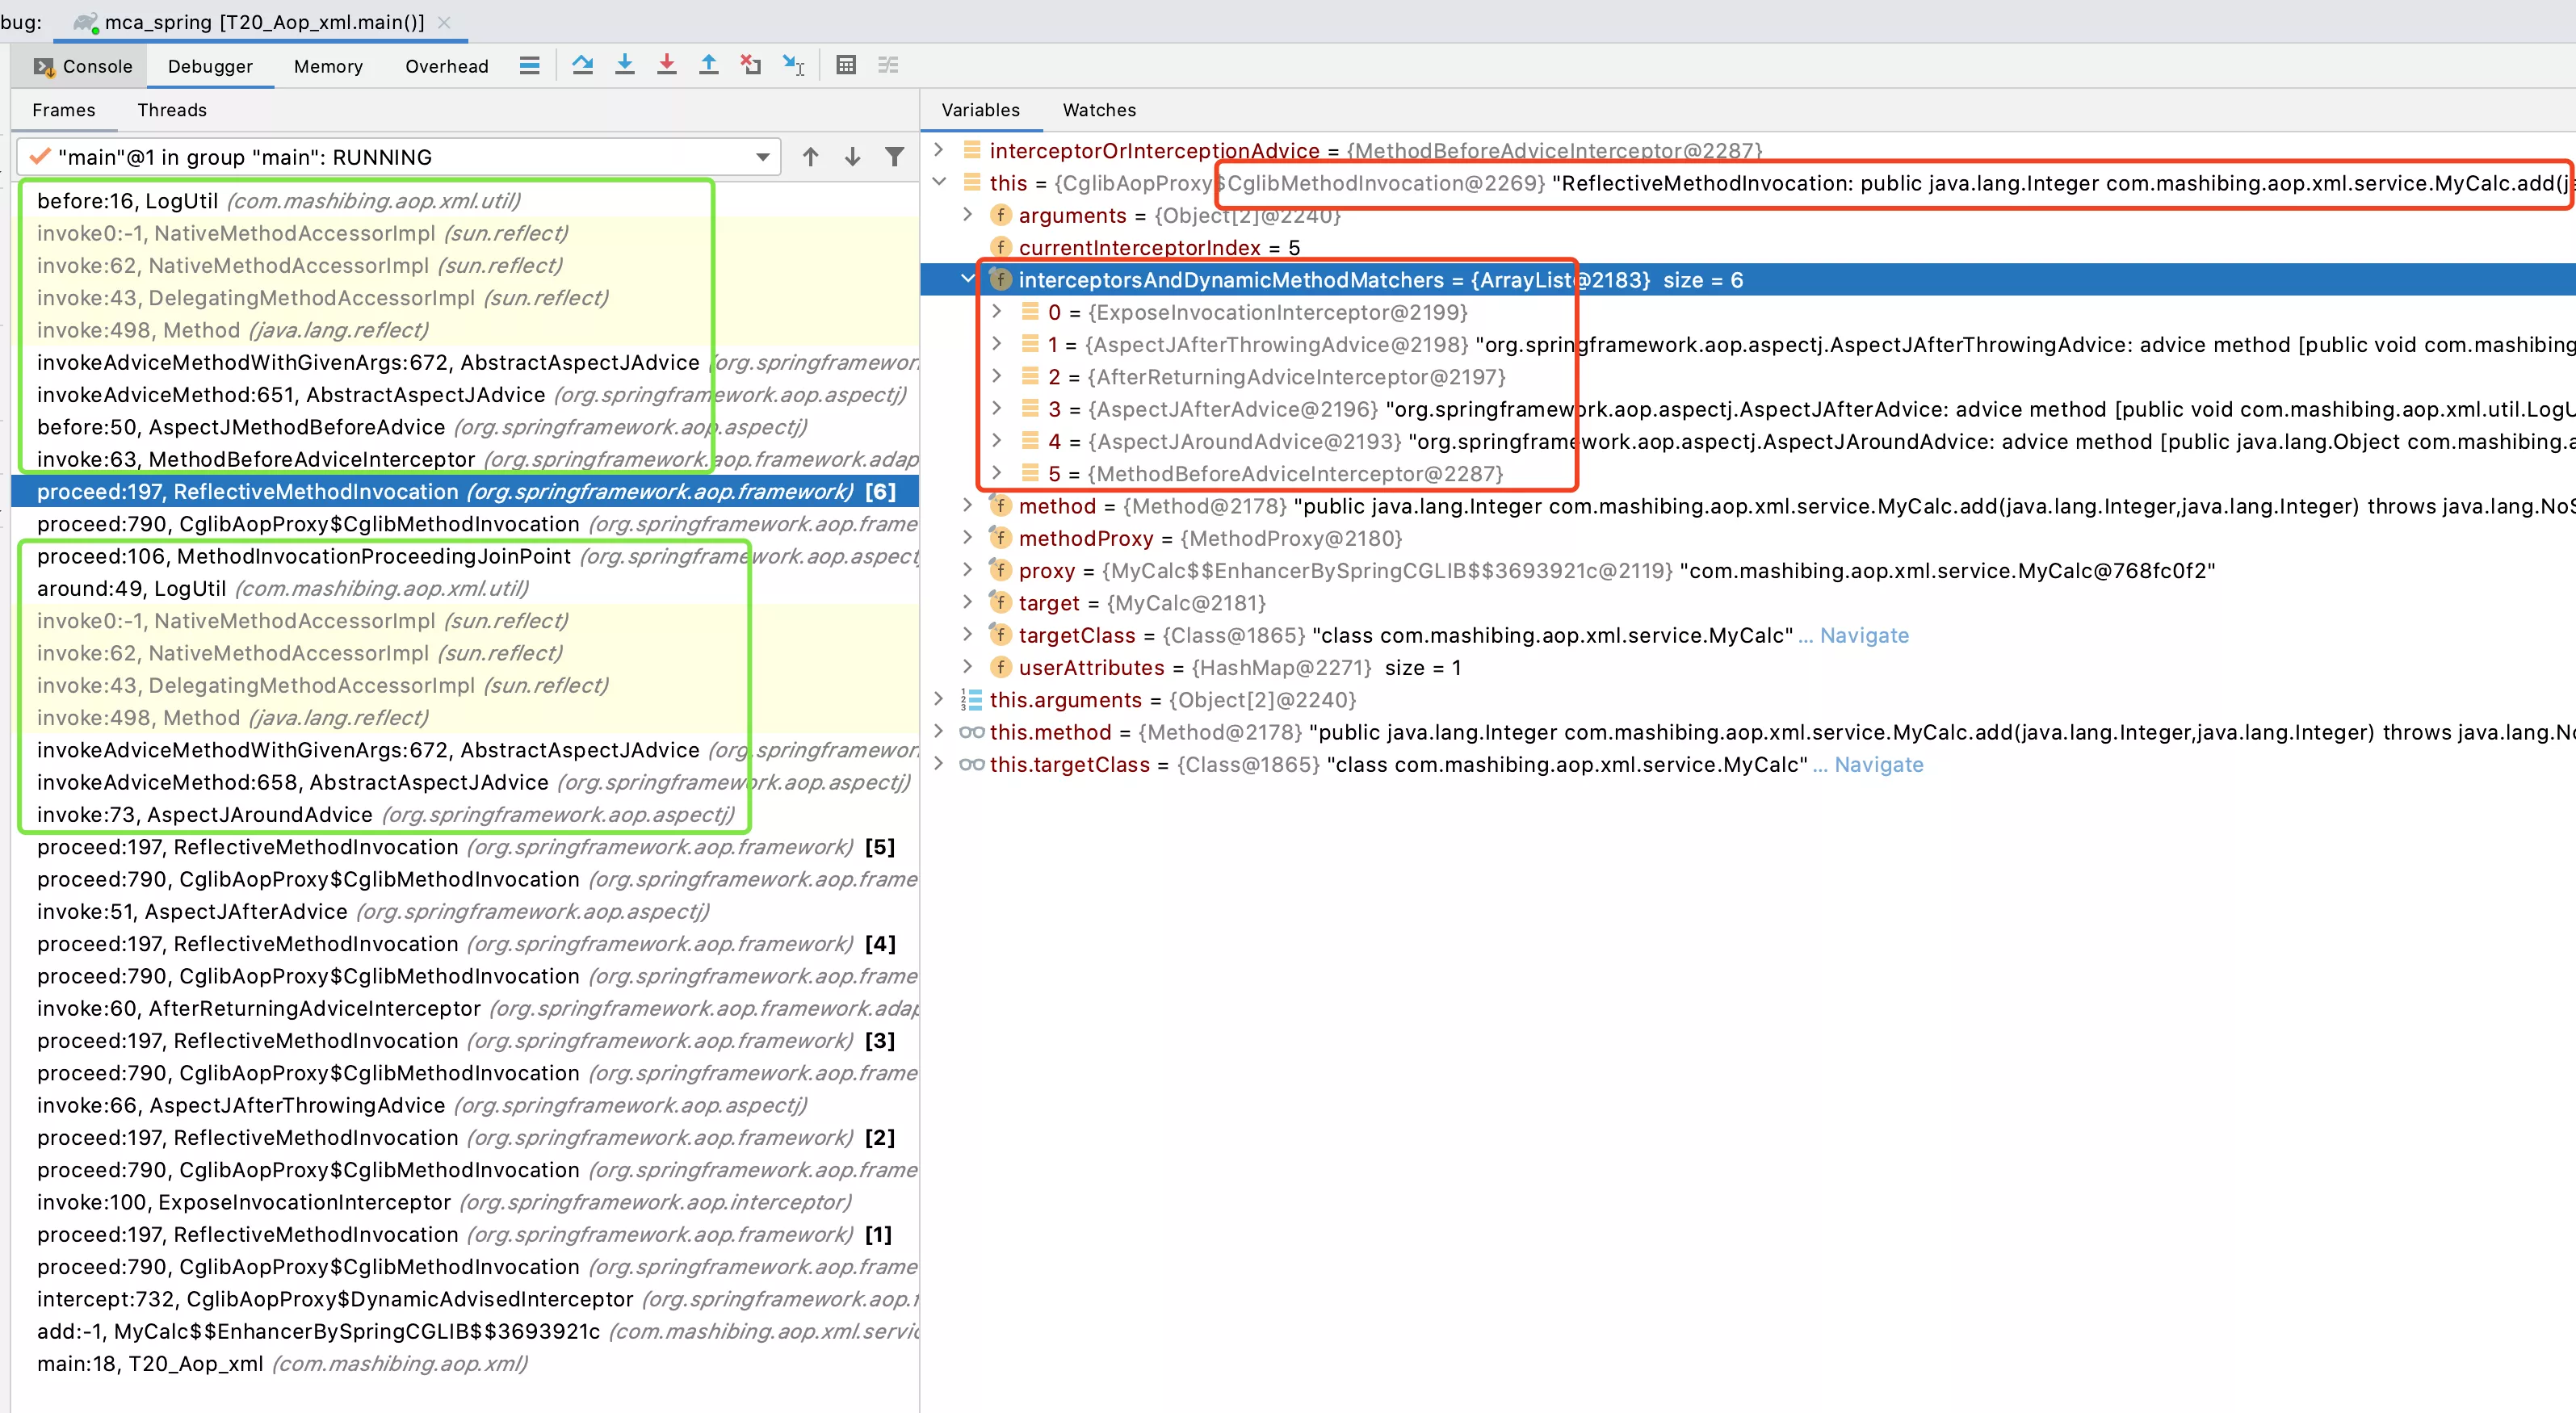Viewport: 2576px width, 1413px height.
Task: Select frame invoke:73, AspectJAroundAdvice
Action: click(465, 814)
